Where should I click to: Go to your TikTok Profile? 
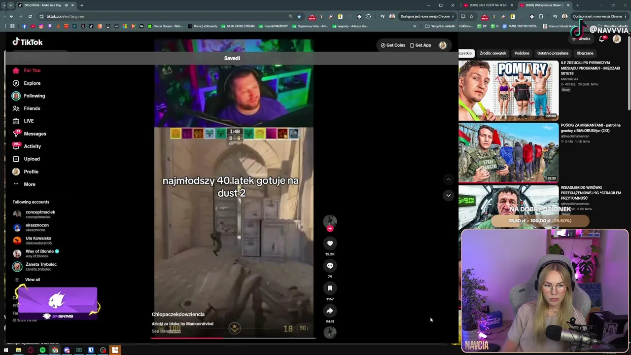pos(25,172)
